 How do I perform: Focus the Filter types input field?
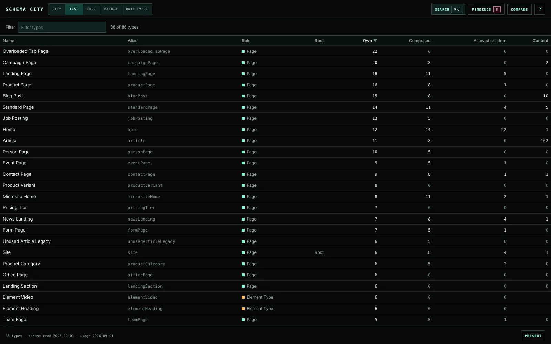62,27
